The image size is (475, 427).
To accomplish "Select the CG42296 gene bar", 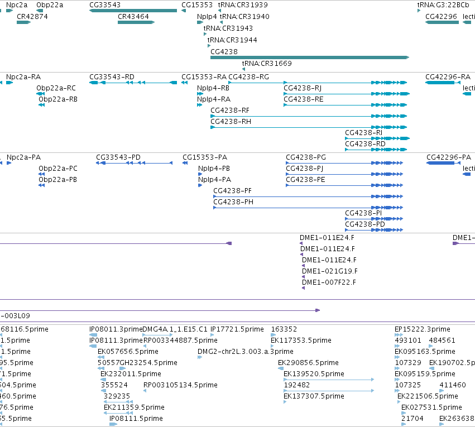I will pos(442,22).
